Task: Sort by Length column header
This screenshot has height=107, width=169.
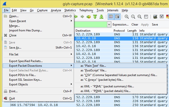Action: click(x=132, y=30)
